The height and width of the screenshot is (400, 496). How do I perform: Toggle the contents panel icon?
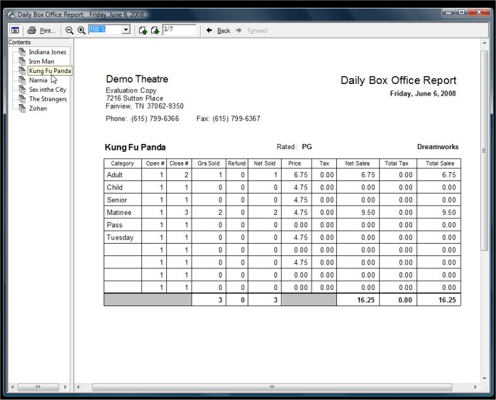pyautogui.click(x=15, y=31)
